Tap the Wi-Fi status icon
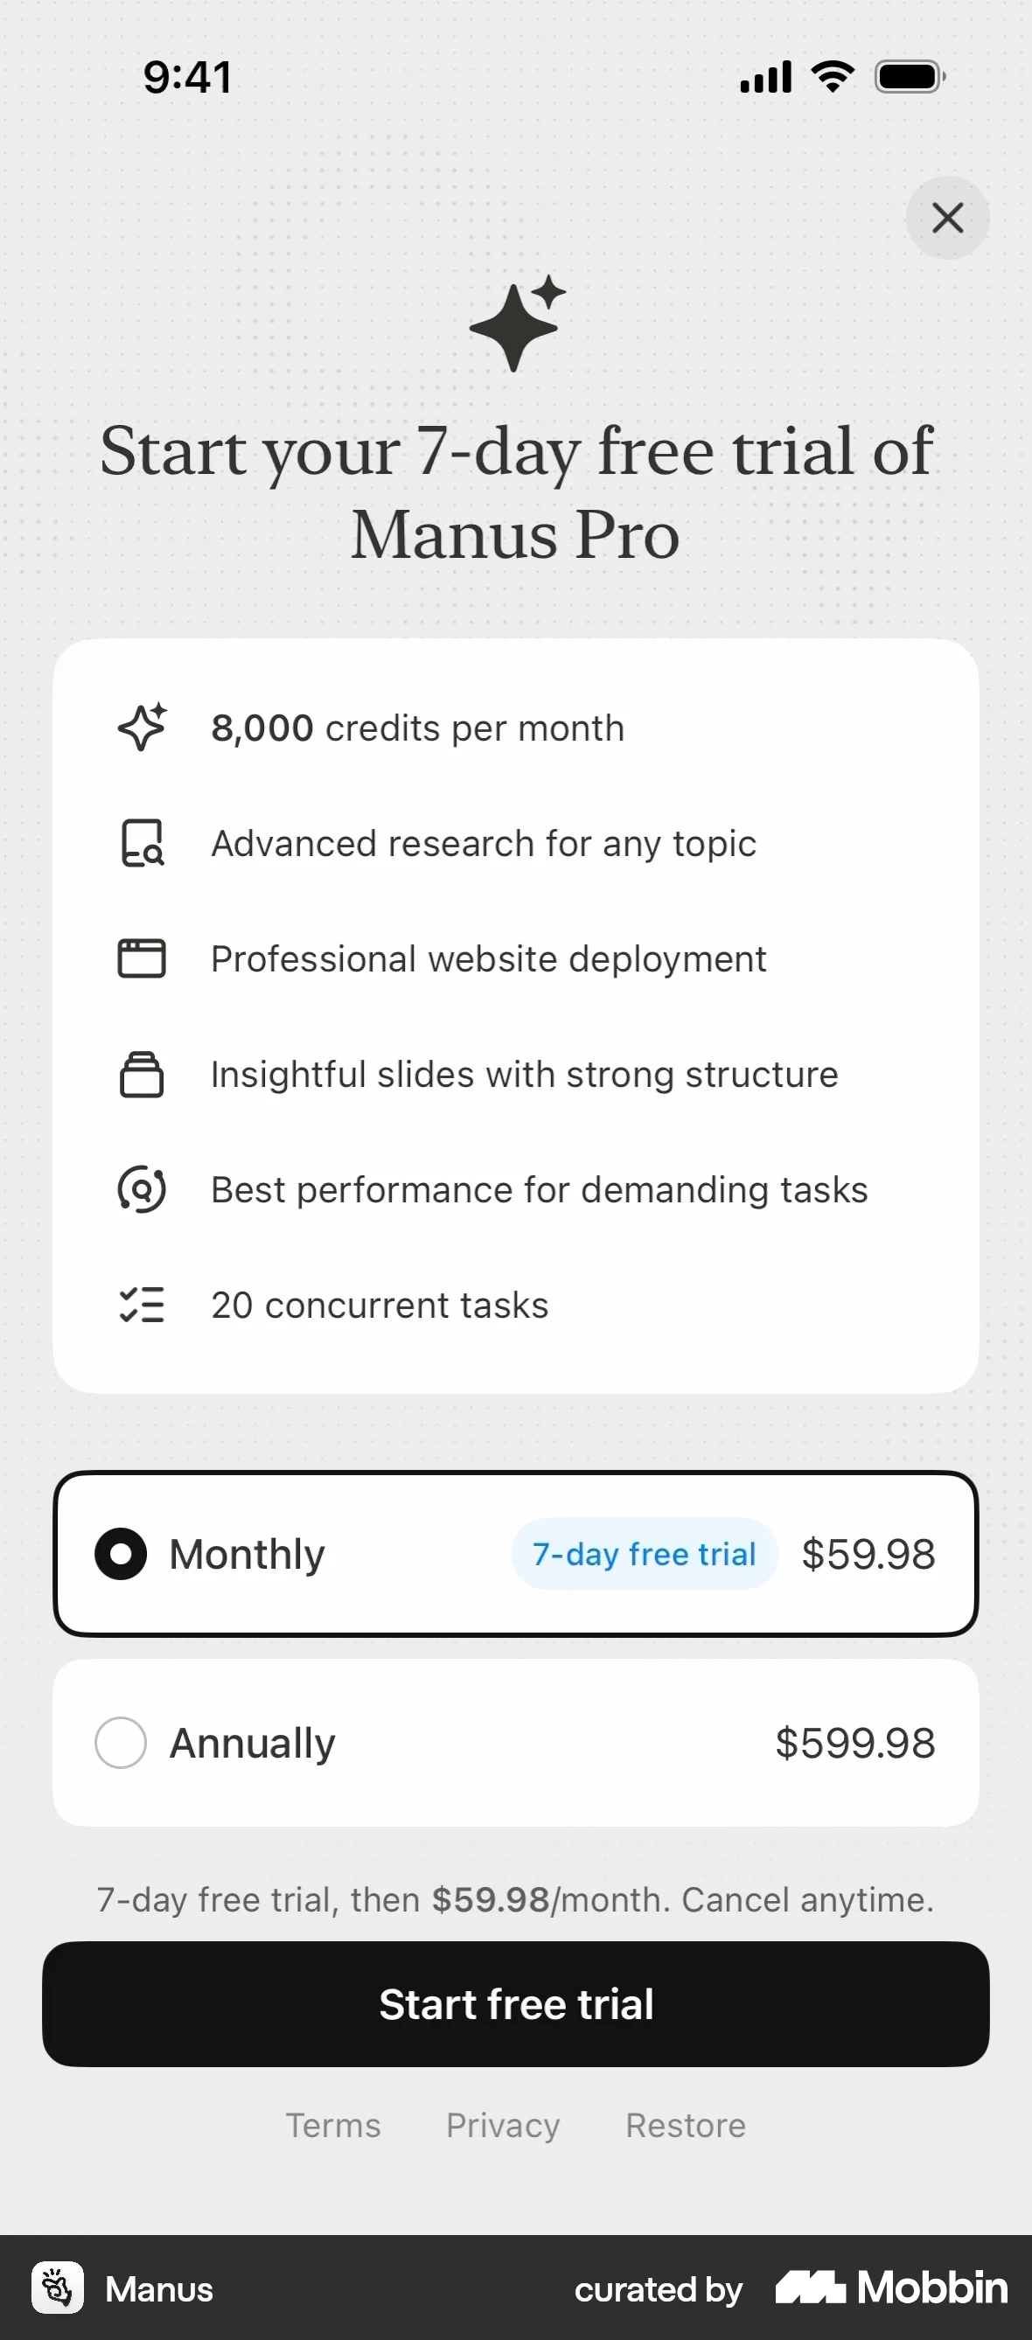This screenshot has height=2340, width=1032. tap(833, 77)
